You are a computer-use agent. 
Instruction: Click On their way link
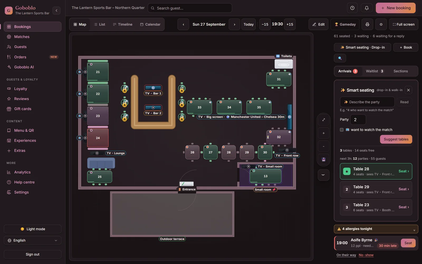pyautogui.click(x=346, y=255)
